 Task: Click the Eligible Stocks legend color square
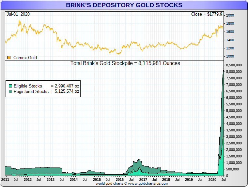click(10, 86)
